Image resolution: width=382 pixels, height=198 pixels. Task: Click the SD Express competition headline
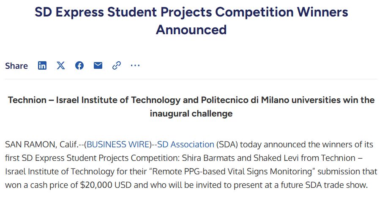click(191, 12)
